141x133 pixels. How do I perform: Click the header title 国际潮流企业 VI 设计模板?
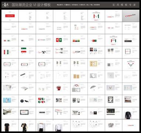click(31, 5)
